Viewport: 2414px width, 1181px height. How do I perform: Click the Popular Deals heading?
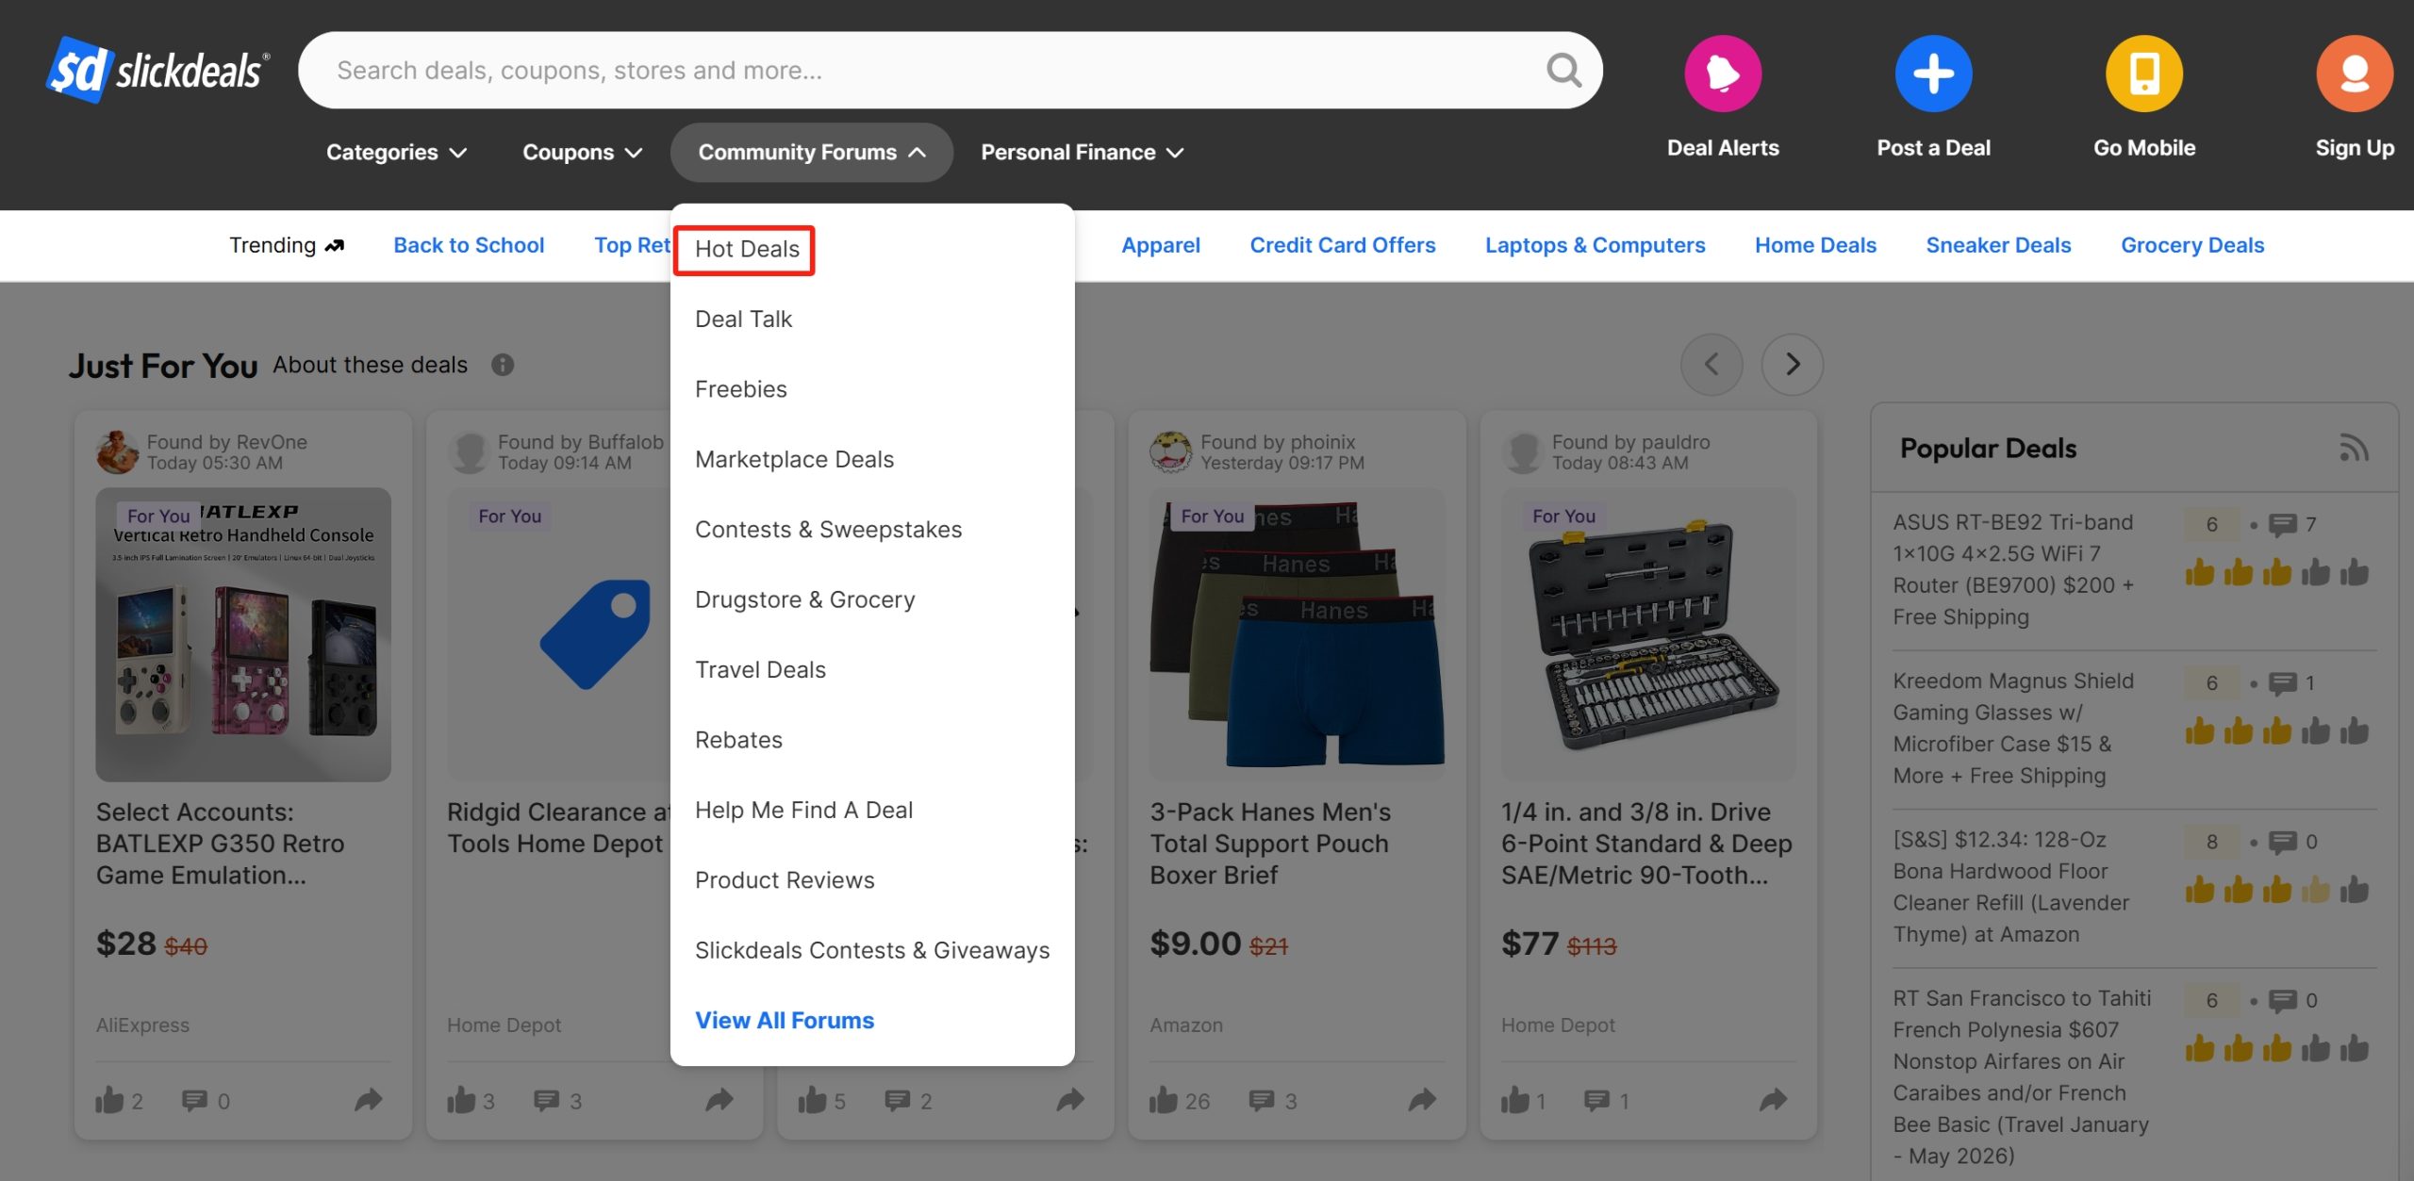pos(1988,449)
